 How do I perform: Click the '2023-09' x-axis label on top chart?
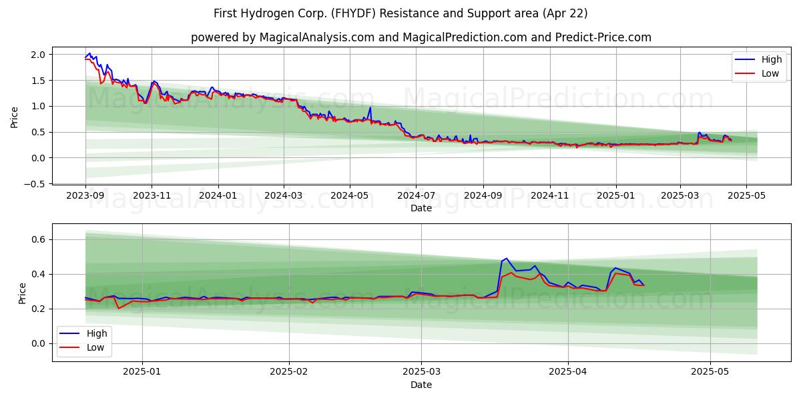click(85, 195)
